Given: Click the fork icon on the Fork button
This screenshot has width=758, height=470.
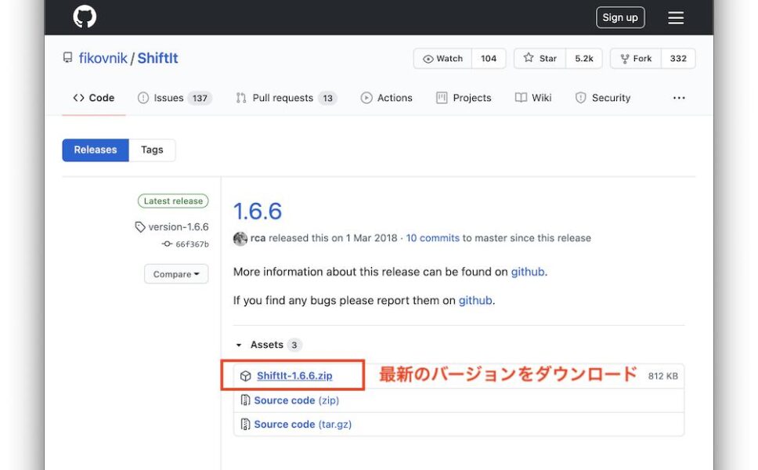Looking at the screenshot, I should pyautogui.click(x=623, y=57).
